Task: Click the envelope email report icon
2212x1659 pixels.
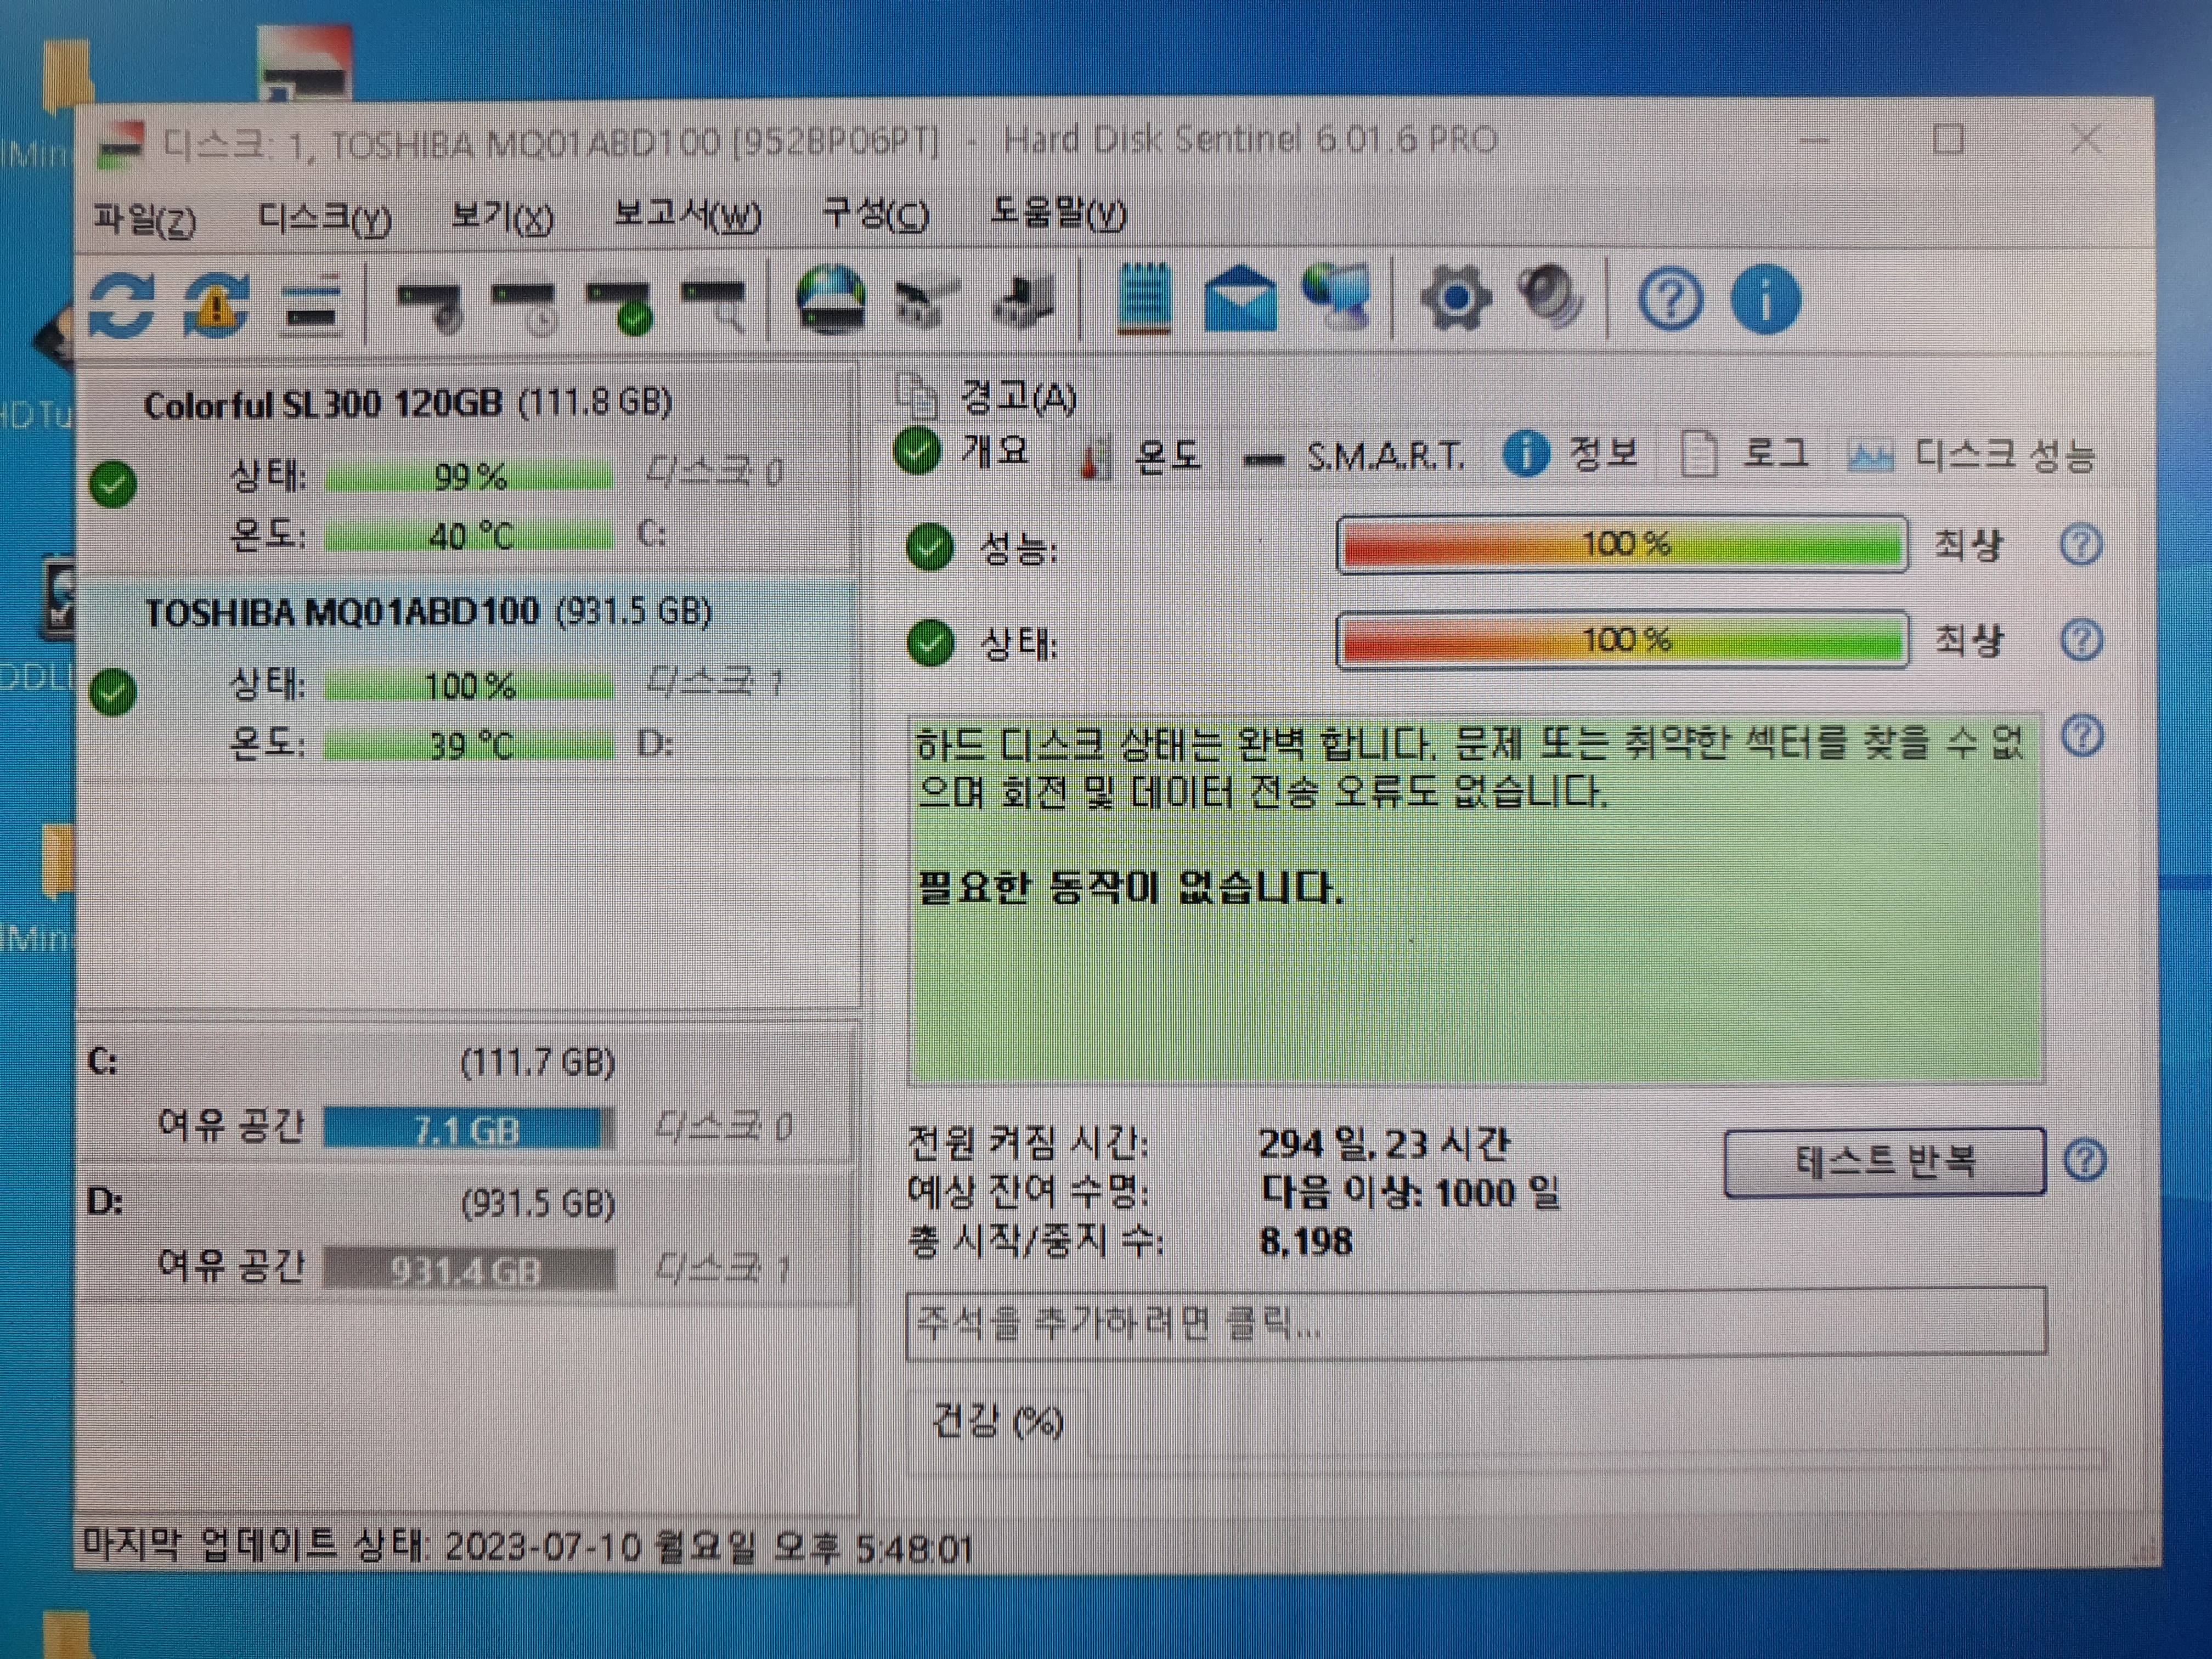Action: [1240, 299]
